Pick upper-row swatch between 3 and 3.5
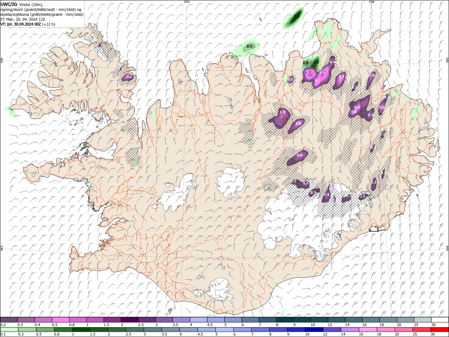The height and width of the screenshot is (337, 449). 164,320
